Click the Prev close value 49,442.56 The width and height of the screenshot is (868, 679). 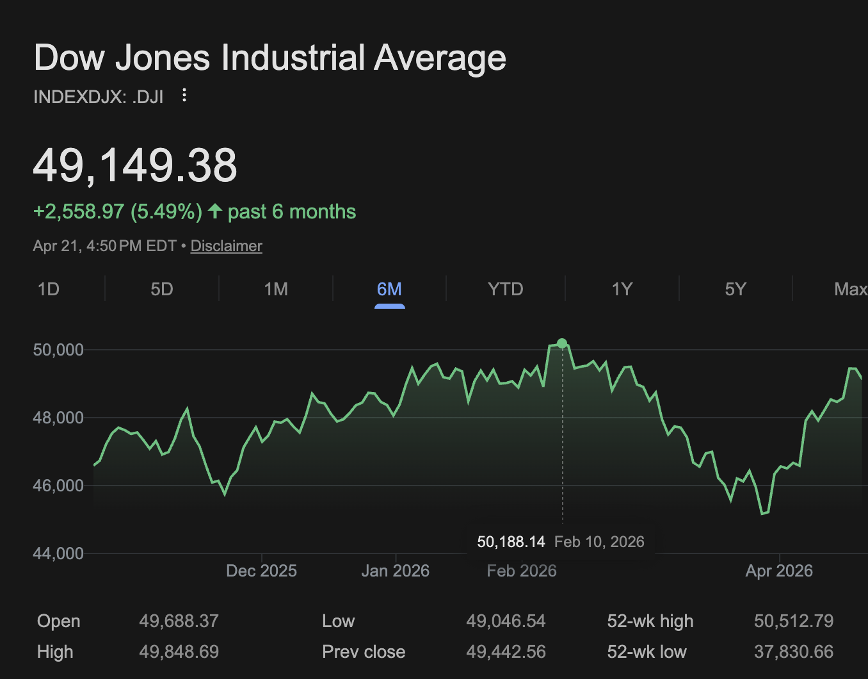506,652
